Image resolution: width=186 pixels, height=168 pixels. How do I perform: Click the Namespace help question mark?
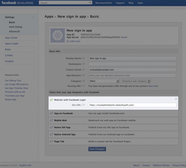83,64
